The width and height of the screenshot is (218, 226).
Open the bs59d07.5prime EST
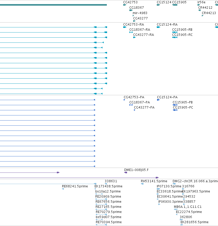point(109,217)
